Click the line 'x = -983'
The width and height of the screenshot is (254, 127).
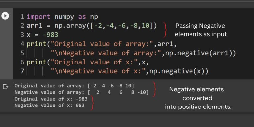[x=42, y=35]
